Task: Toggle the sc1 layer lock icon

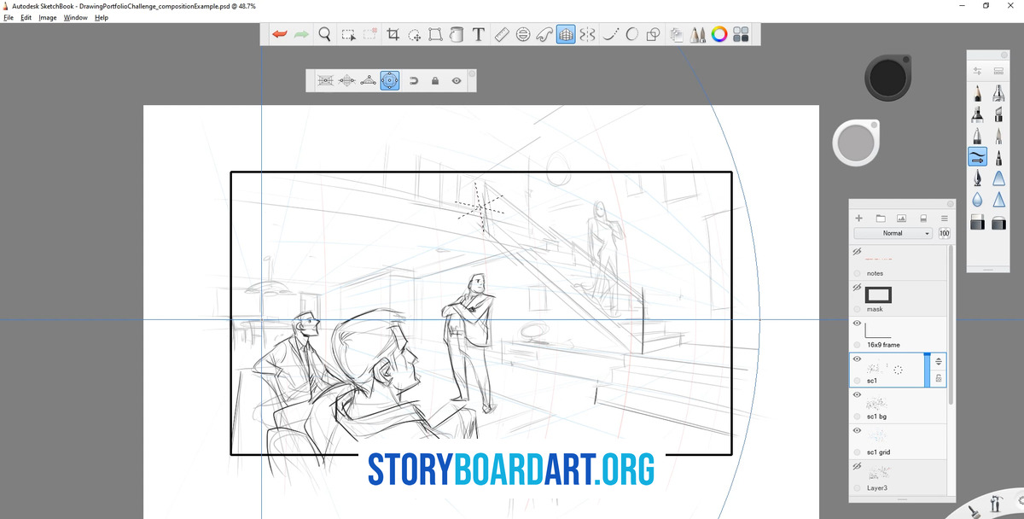Action: pyautogui.click(x=939, y=378)
